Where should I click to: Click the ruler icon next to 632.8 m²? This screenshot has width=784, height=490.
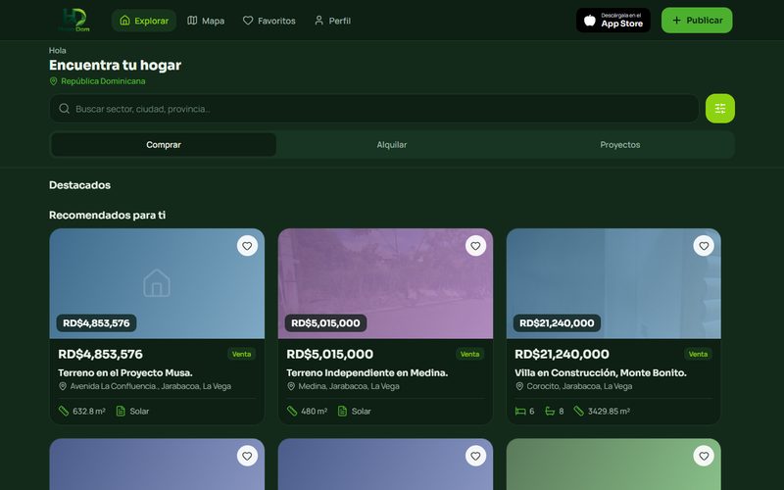pyautogui.click(x=64, y=411)
